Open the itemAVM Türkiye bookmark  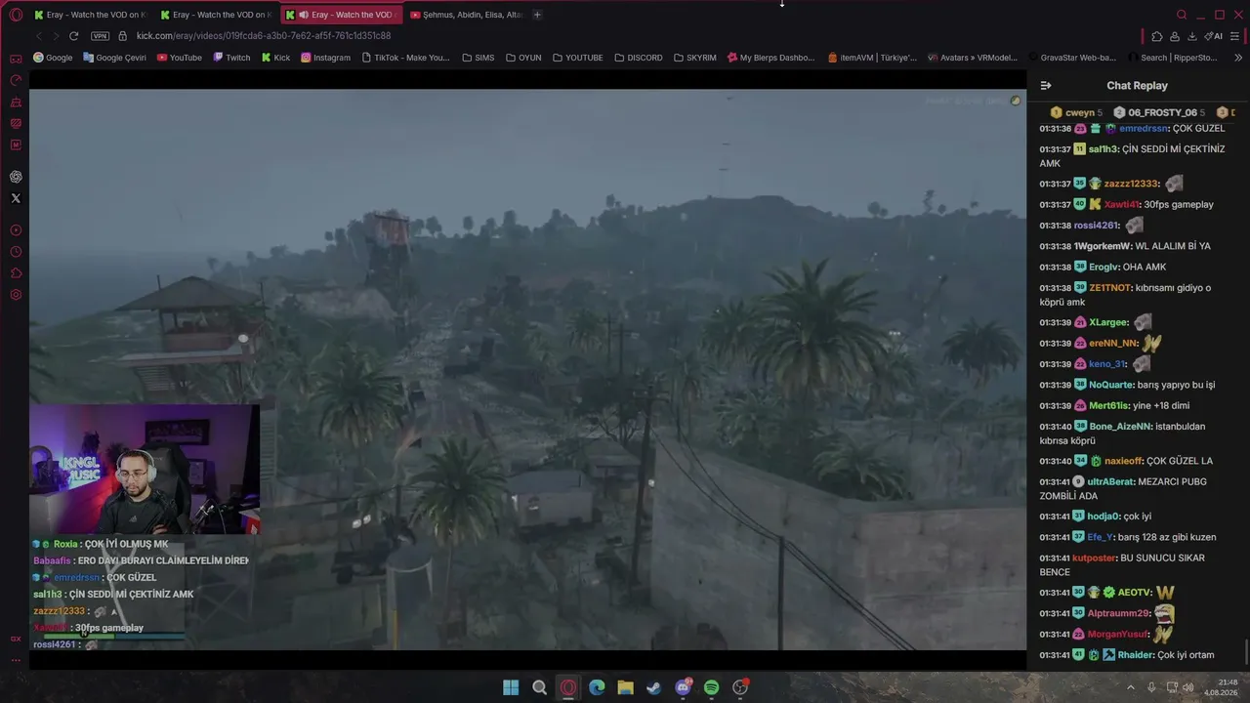(x=872, y=58)
